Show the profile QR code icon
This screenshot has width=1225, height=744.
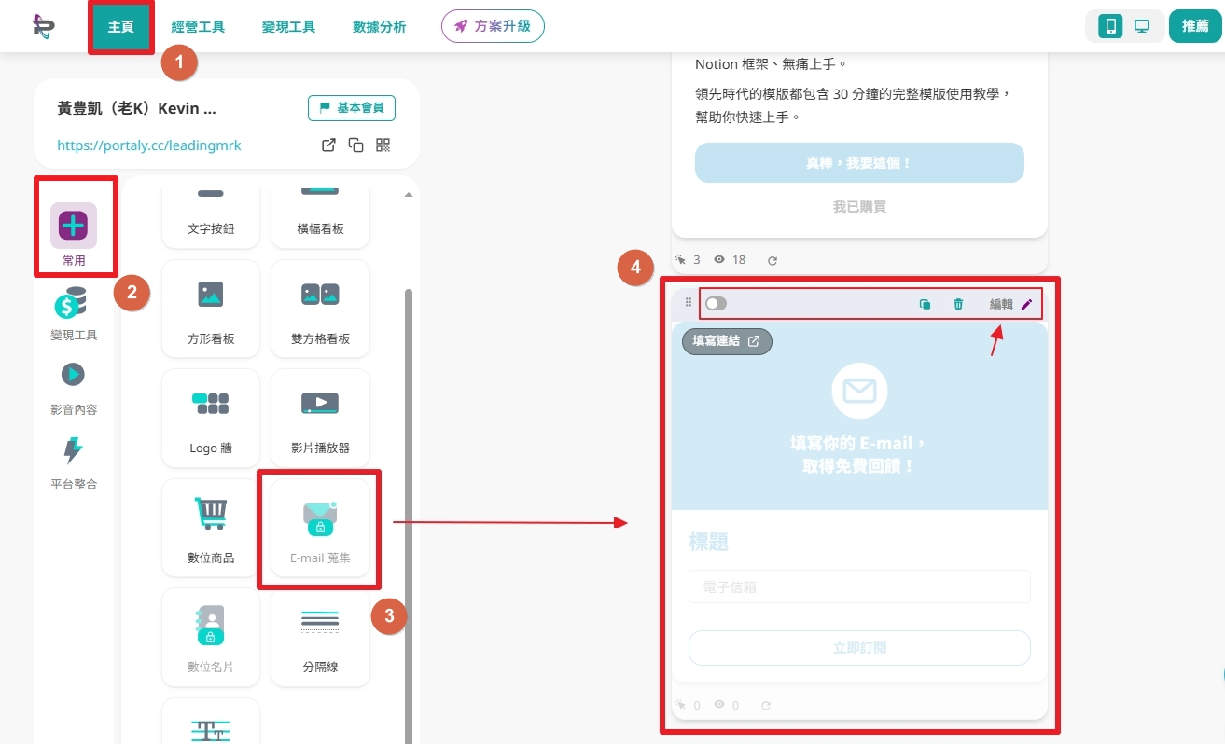coord(383,145)
